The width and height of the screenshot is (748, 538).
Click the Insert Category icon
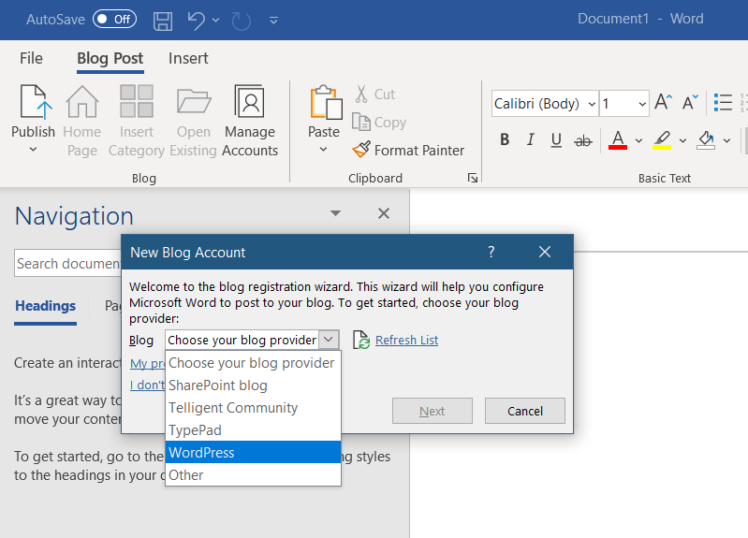(x=137, y=101)
